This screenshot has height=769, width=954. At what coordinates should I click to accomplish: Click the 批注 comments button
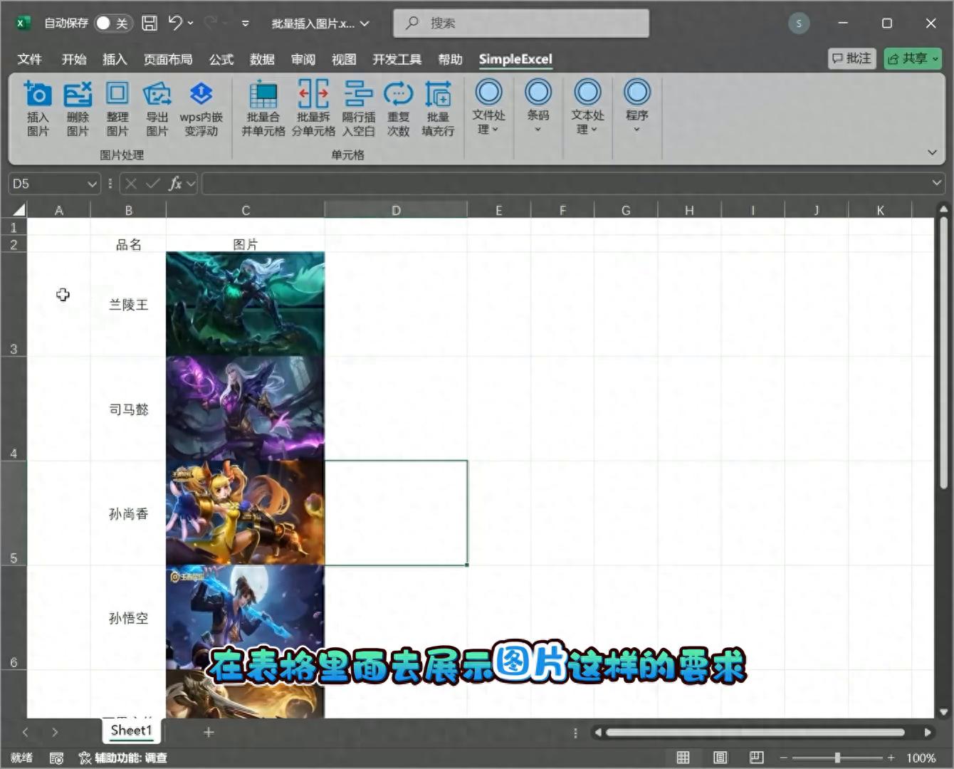(x=851, y=58)
